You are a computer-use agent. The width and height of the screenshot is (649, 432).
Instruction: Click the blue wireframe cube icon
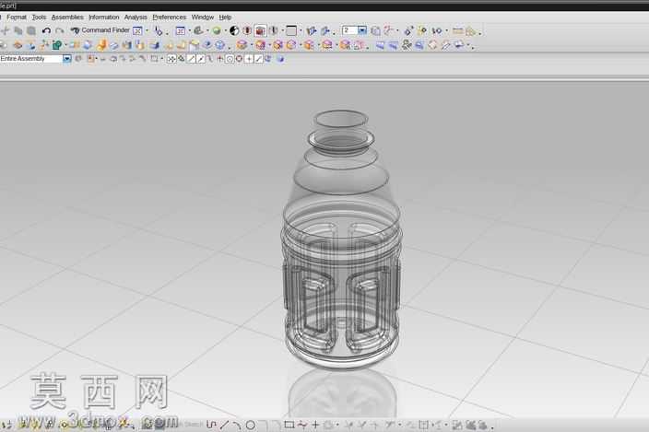[220, 45]
